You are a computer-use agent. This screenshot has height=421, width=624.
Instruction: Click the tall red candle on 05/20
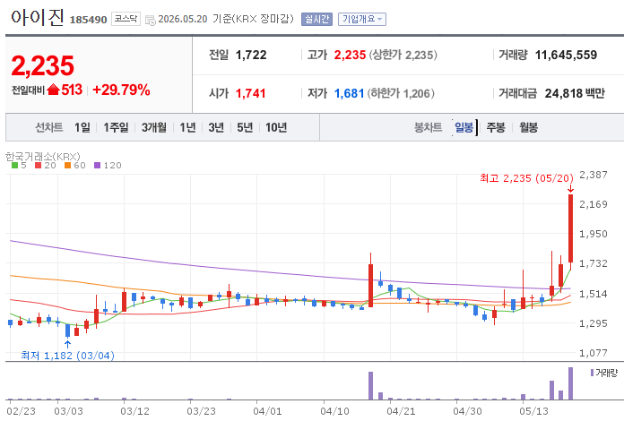click(571, 228)
